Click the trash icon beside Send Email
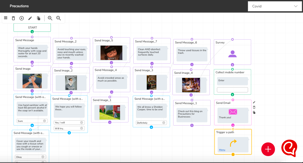 254,107
